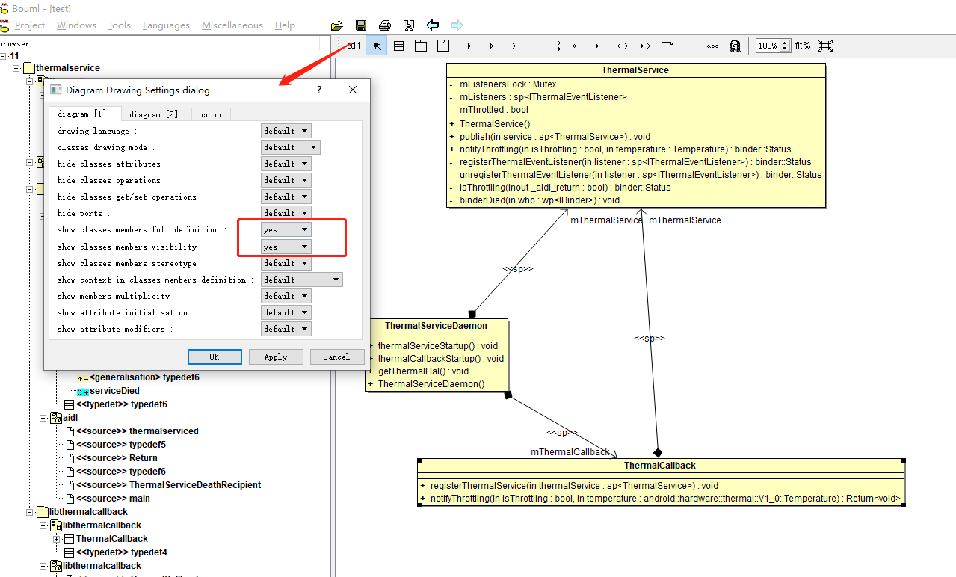Screen dimensions: 956x577
Task: Open the drawing language dropdown
Action: [x=286, y=131]
